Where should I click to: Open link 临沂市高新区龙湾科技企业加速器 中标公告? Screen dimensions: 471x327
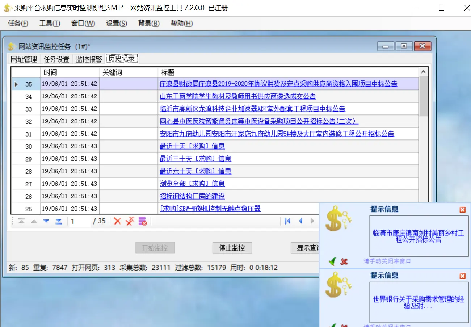[252, 109]
